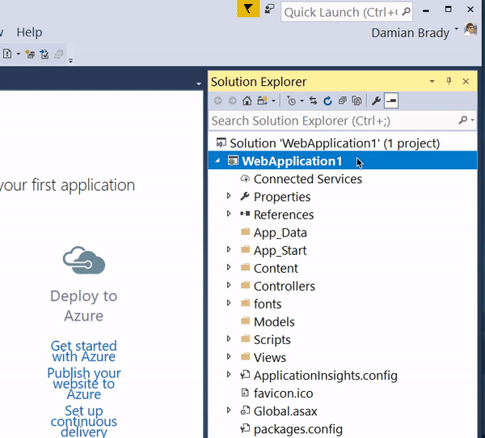Open the notifications flag icon
Screen dimensions: 485x438
click(248, 9)
